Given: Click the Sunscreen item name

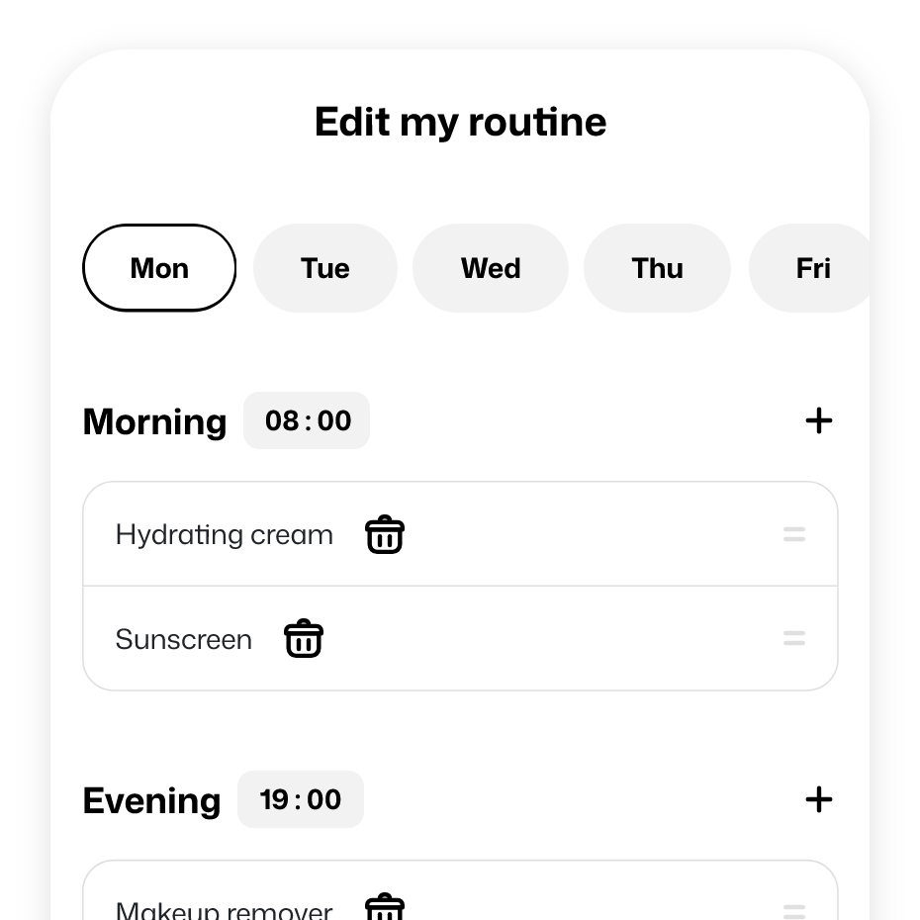Looking at the screenshot, I should [x=184, y=639].
